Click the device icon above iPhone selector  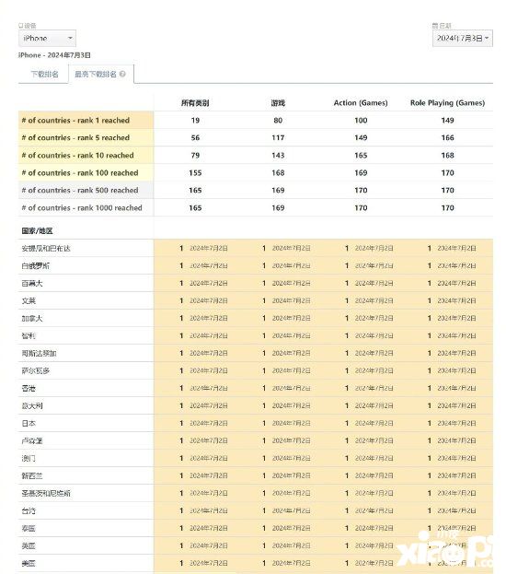coord(20,26)
